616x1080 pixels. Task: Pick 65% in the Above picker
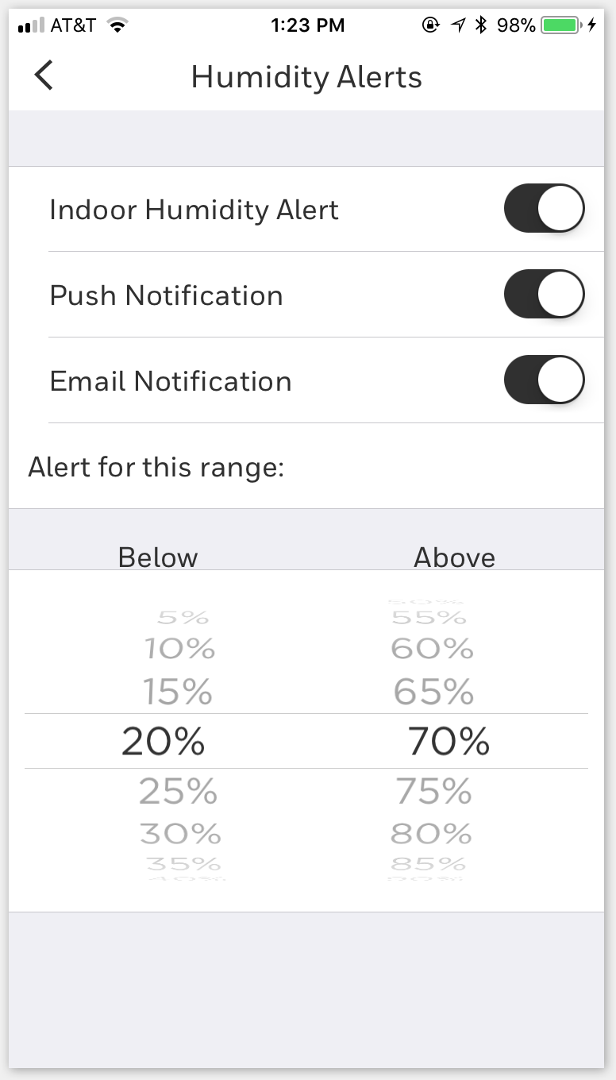coord(433,692)
